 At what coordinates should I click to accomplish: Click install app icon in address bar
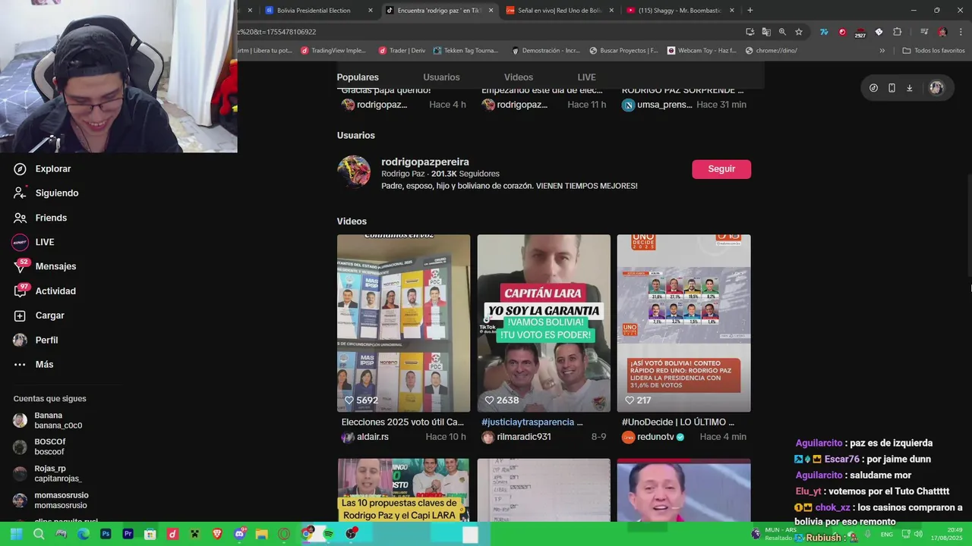pyautogui.click(x=750, y=32)
